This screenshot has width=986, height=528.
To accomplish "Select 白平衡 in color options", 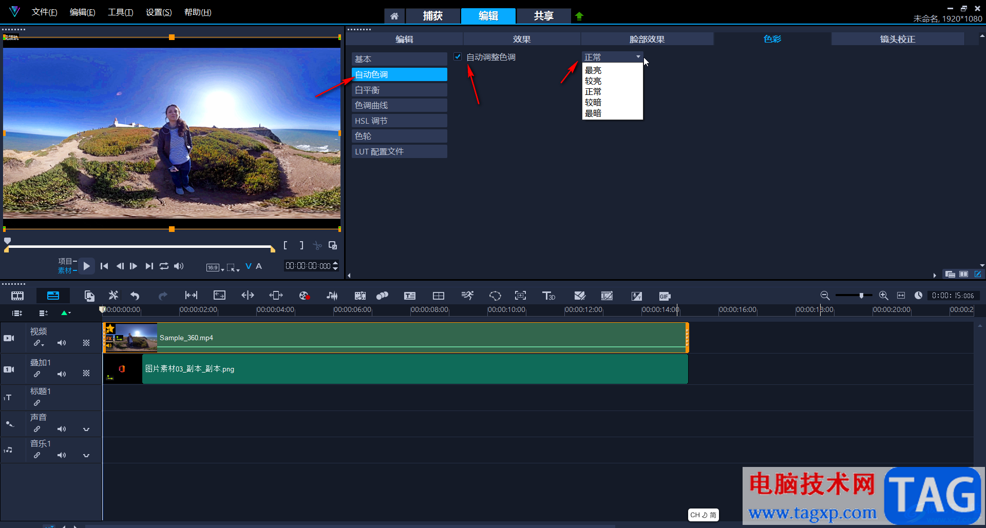I will click(399, 90).
